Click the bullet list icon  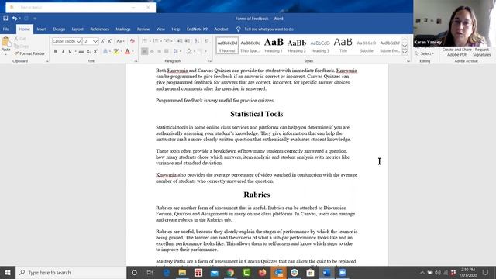145,41
